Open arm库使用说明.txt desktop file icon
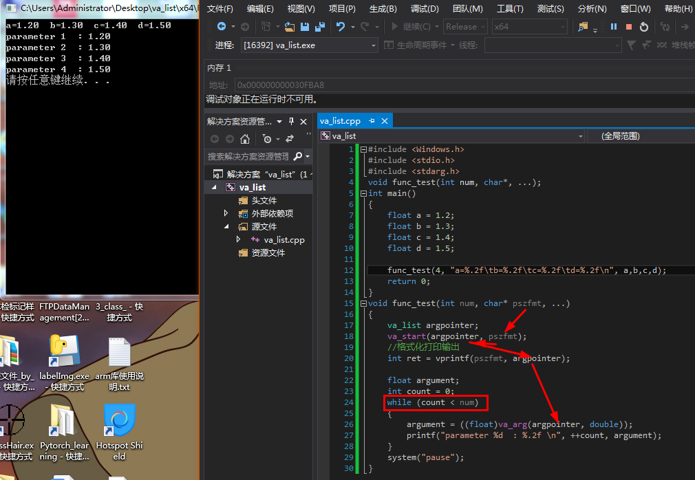Viewport: 695px width, 480px height. tap(119, 352)
